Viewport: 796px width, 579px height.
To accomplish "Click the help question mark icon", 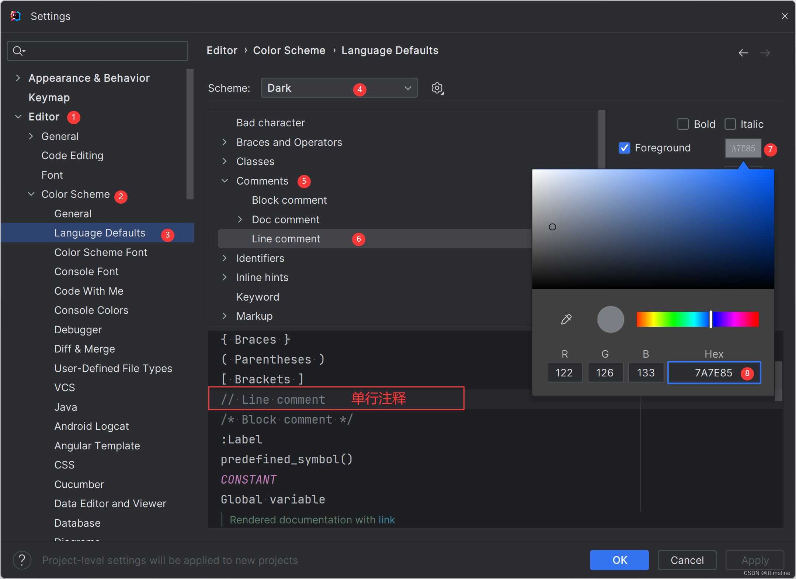I will tap(22, 560).
